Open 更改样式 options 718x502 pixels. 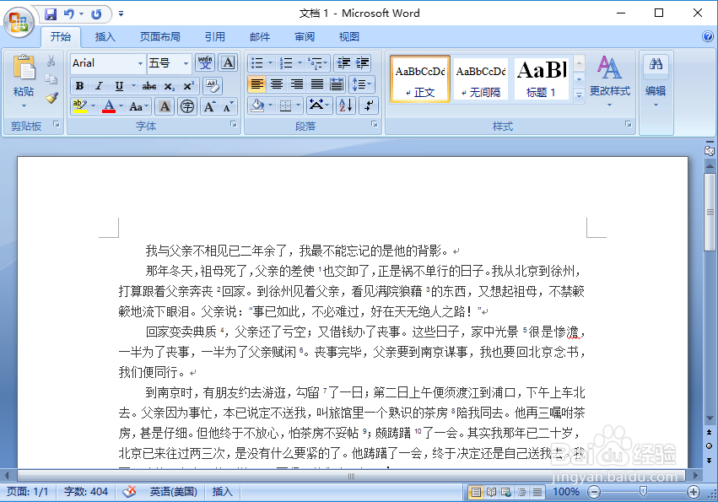tap(609, 80)
